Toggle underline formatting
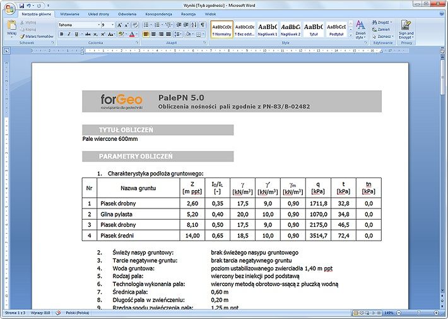The height and width of the screenshot is (319, 448). coord(76,34)
